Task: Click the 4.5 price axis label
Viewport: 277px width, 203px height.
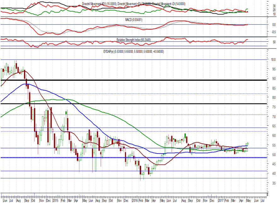Action: [274, 164]
